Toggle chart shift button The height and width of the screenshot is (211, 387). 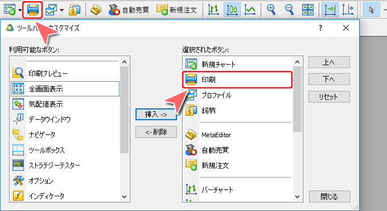coord(348,10)
